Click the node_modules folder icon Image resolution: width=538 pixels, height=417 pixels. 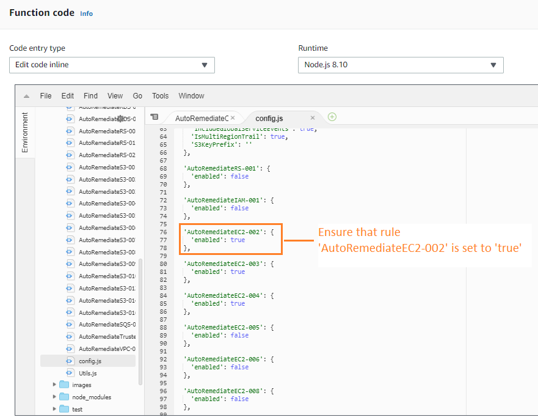coord(65,396)
